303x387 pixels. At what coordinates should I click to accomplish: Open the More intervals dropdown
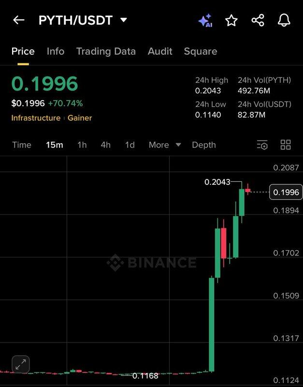165,145
